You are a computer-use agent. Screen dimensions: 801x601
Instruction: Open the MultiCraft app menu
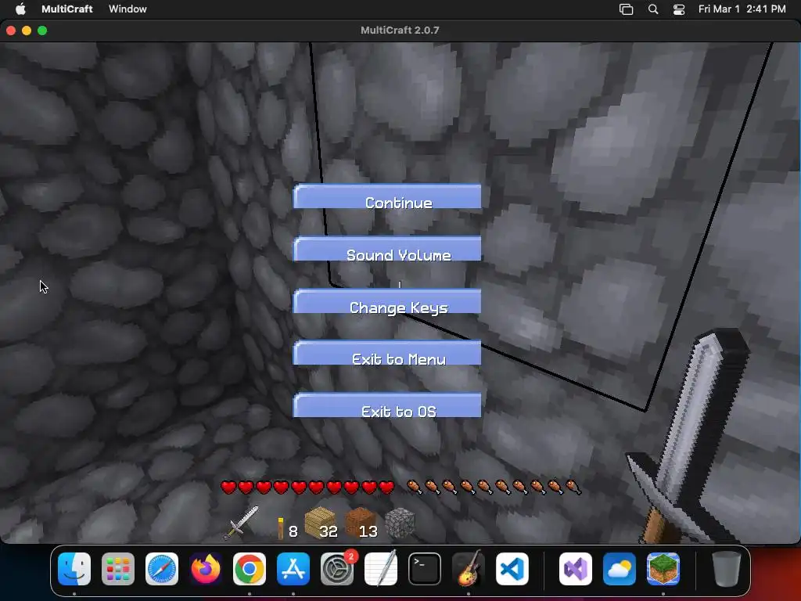(67, 9)
